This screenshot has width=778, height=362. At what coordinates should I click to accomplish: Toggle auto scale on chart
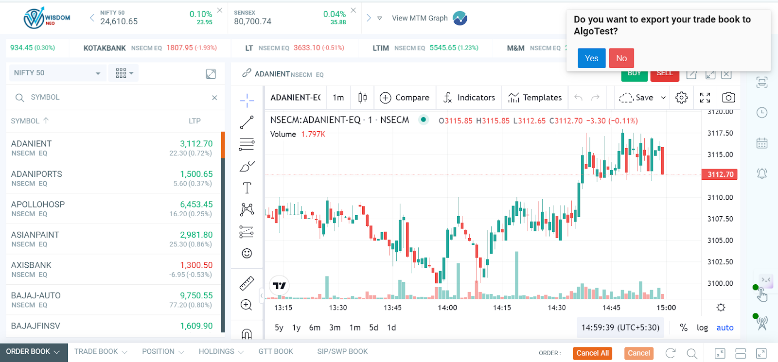coord(725,328)
